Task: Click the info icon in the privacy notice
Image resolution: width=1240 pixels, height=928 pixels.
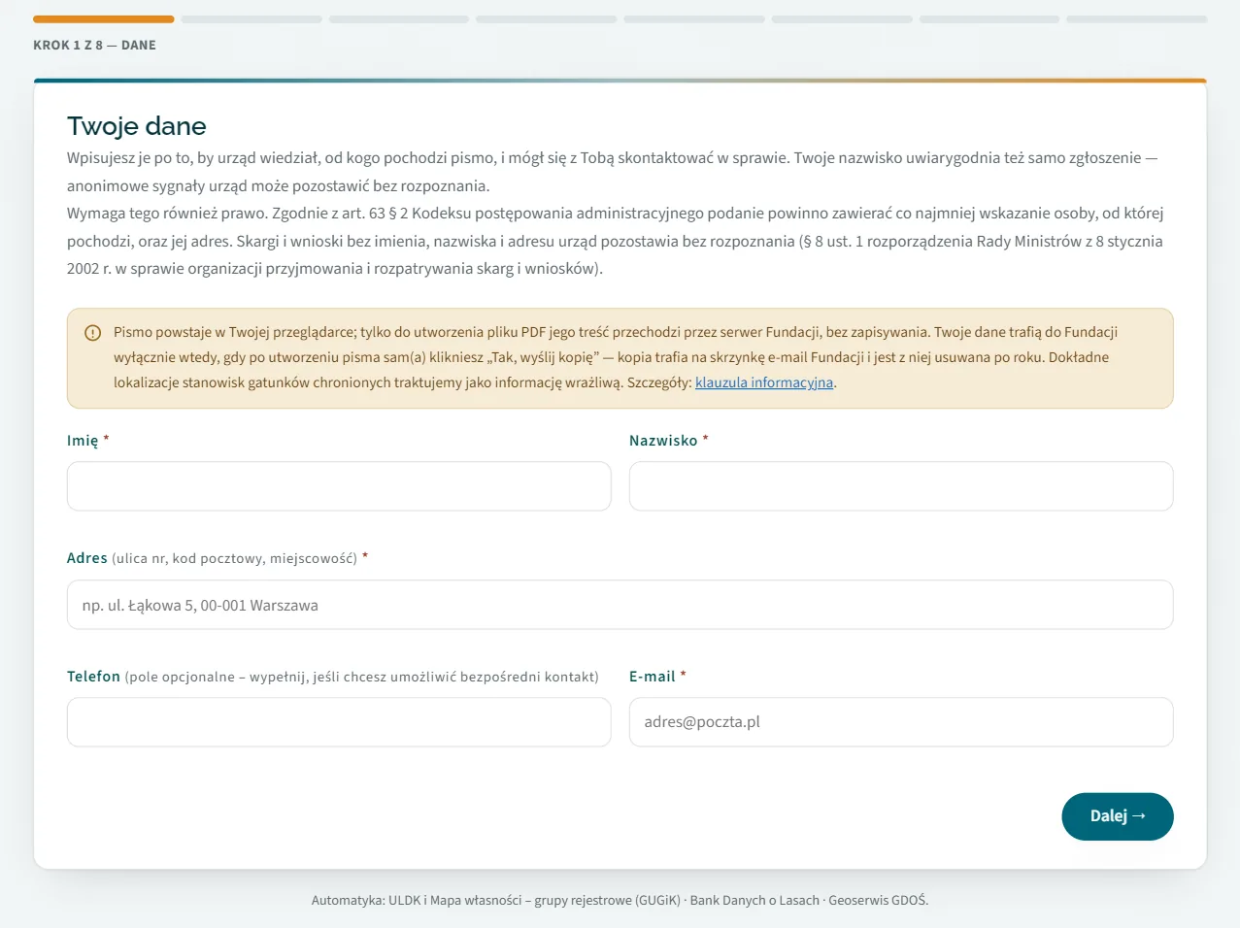Action: tap(93, 333)
